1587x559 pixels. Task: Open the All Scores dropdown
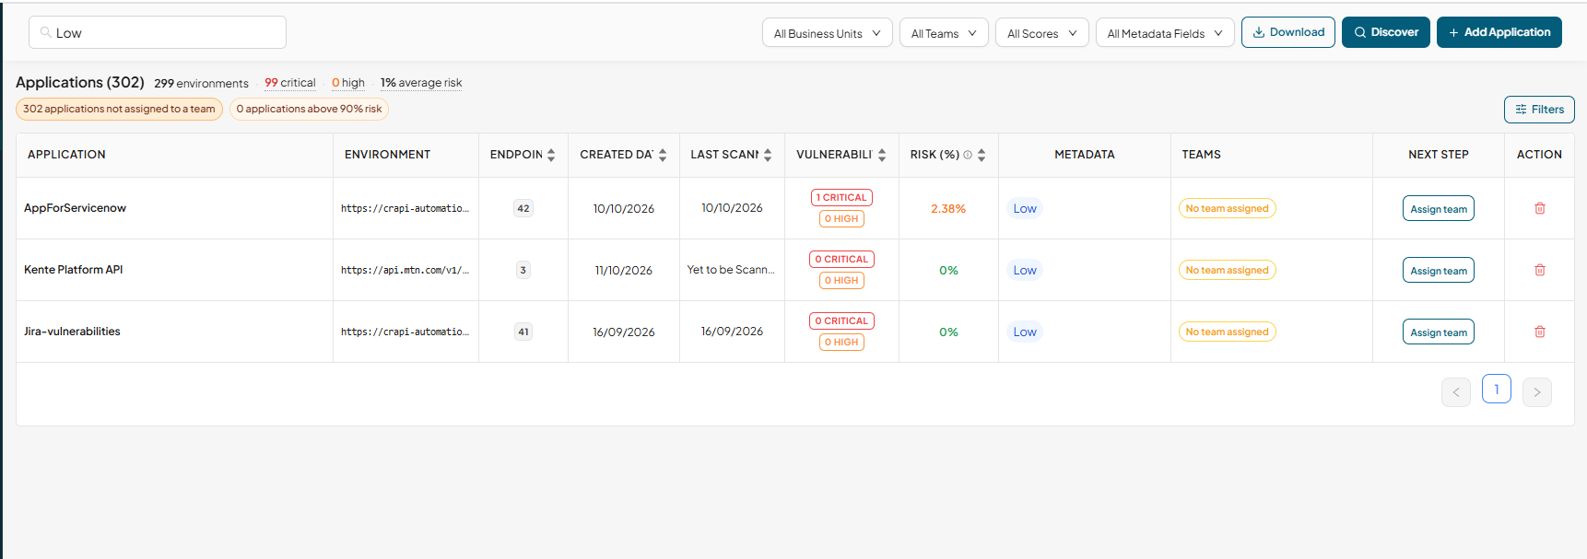click(1042, 33)
